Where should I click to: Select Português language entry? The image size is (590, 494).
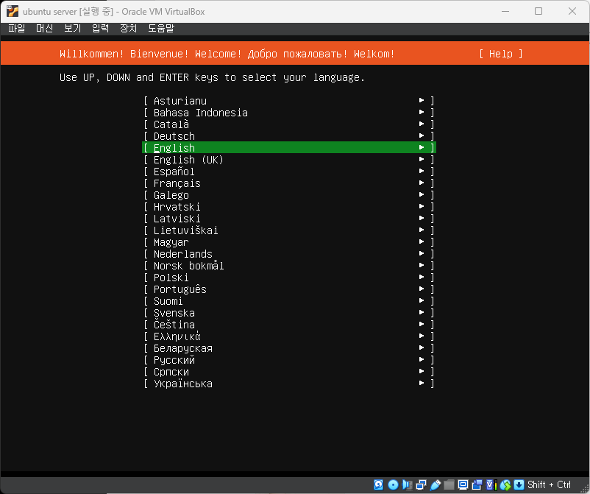tap(289, 289)
